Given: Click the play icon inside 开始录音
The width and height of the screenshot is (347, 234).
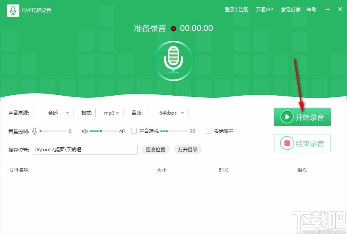Looking at the screenshot, I should click(x=286, y=117).
